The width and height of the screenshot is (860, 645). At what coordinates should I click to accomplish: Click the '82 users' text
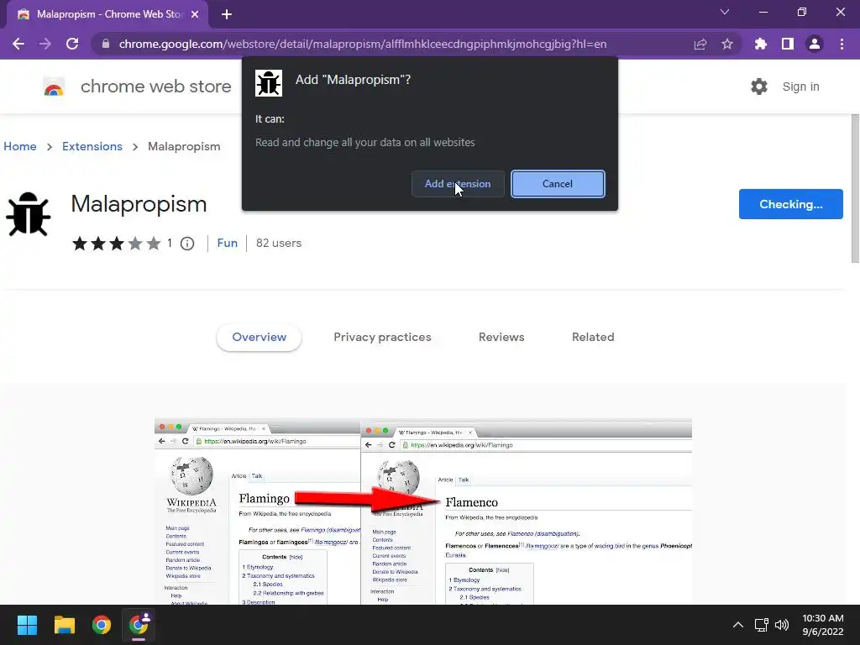click(x=279, y=243)
